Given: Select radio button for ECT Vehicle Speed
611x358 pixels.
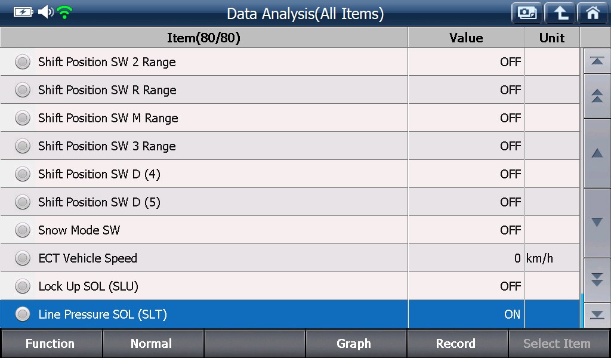Looking at the screenshot, I should click(x=23, y=258).
